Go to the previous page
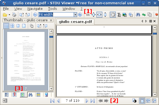This screenshot has width=159, height=105. 58,101
